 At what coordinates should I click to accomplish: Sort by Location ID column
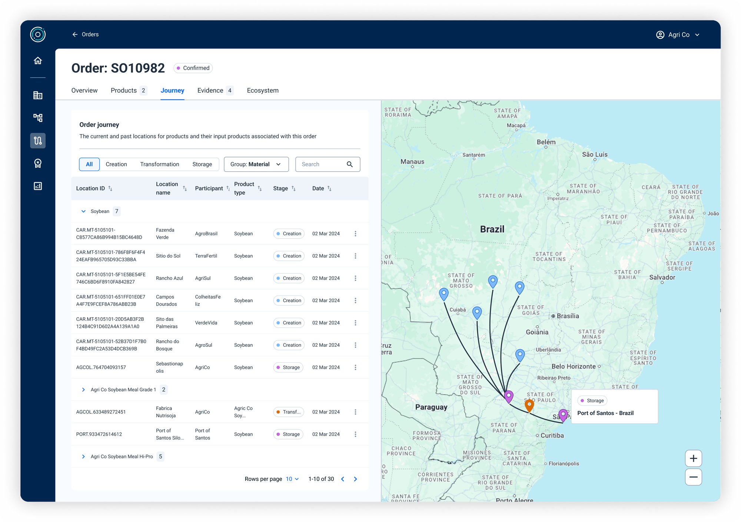tap(110, 189)
